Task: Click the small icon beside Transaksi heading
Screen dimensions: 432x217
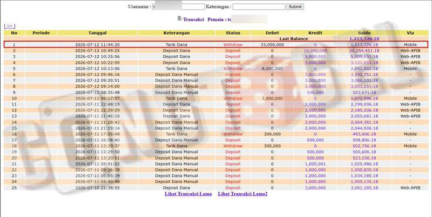Action: coord(179,18)
